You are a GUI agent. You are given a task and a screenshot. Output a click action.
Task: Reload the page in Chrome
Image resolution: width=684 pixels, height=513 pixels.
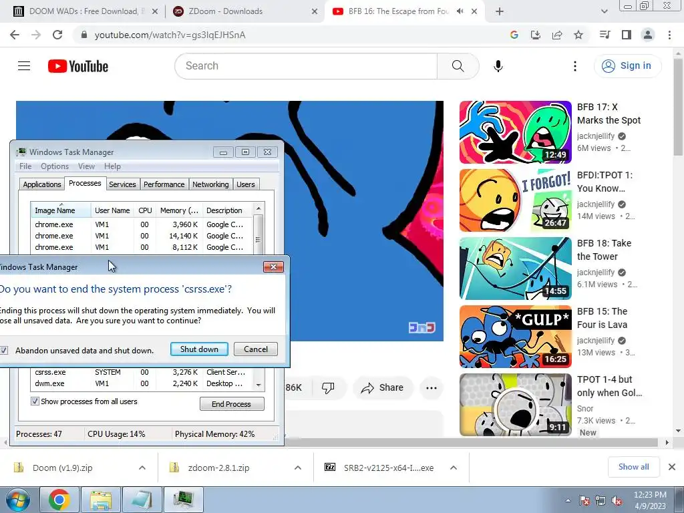57,35
